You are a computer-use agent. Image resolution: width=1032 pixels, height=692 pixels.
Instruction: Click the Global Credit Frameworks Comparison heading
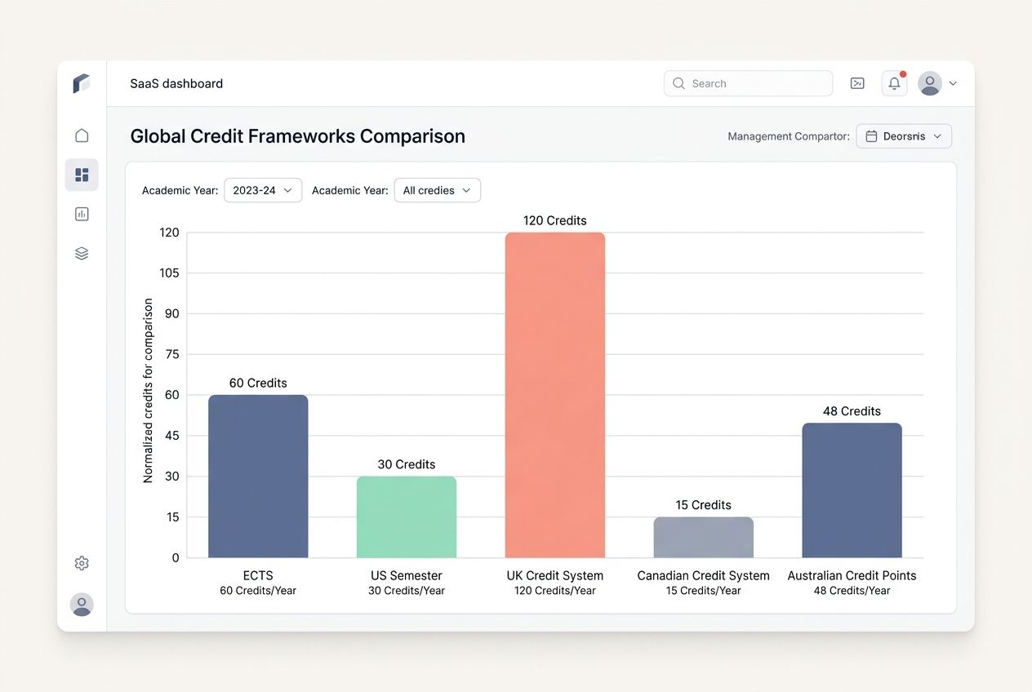(298, 136)
